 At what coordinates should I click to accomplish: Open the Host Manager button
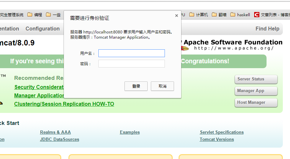tap(256, 103)
